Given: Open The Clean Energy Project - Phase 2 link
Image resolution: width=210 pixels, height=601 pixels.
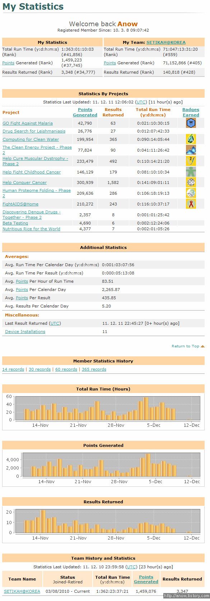Looking at the screenshot, I should pyautogui.click(x=37, y=150).
